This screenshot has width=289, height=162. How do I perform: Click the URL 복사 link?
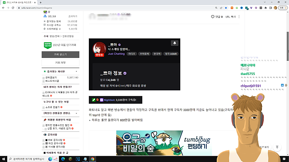pos(230,17)
